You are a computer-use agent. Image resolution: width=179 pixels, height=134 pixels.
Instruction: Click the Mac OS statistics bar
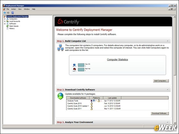pos(81,65)
